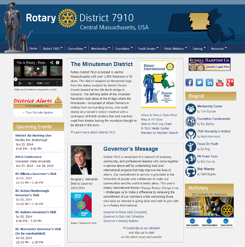The image size is (245, 247).
Task: Open District 7910 Org Chart link
Action: coord(156,124)
